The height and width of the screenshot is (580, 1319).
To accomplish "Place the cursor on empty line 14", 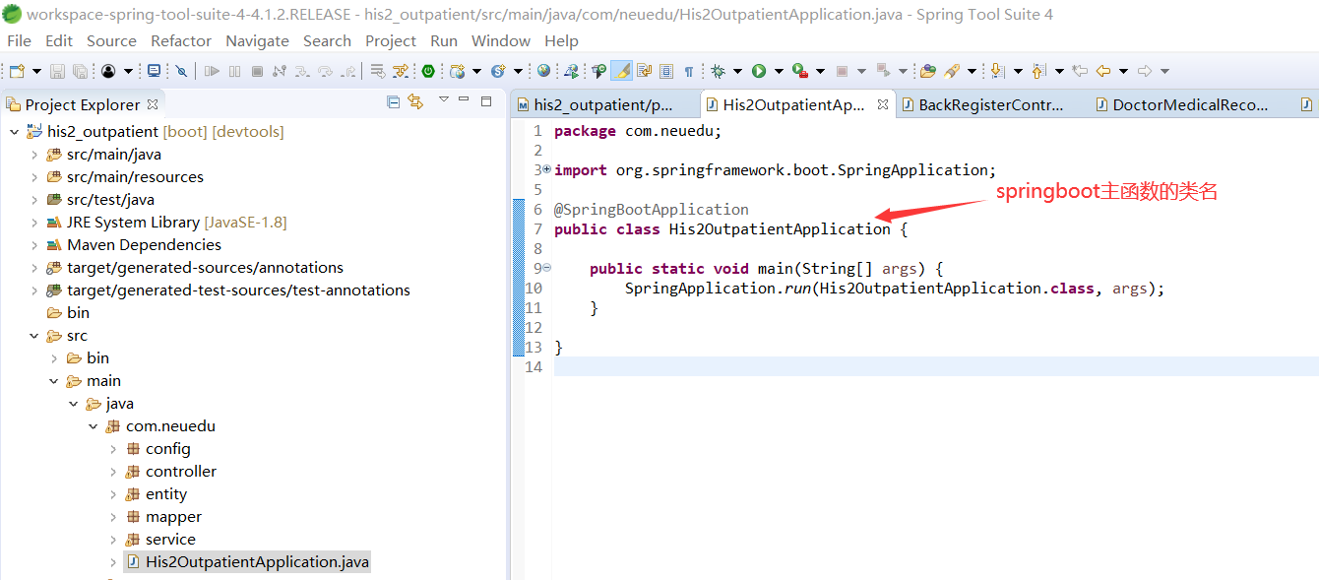I will [x=935, y=366].
